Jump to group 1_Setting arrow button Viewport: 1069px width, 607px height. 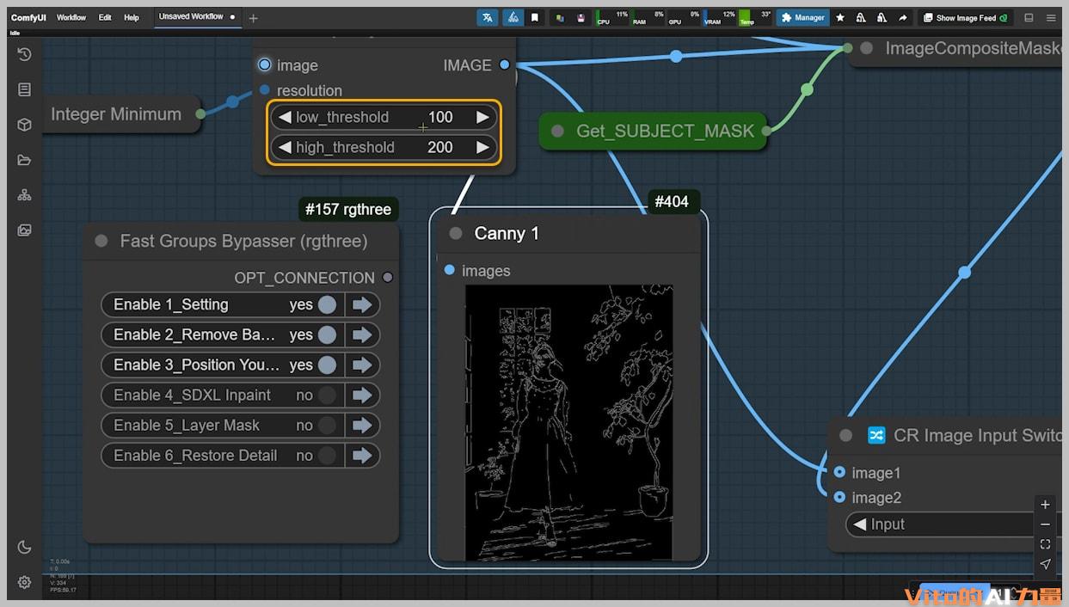[362, 304]
